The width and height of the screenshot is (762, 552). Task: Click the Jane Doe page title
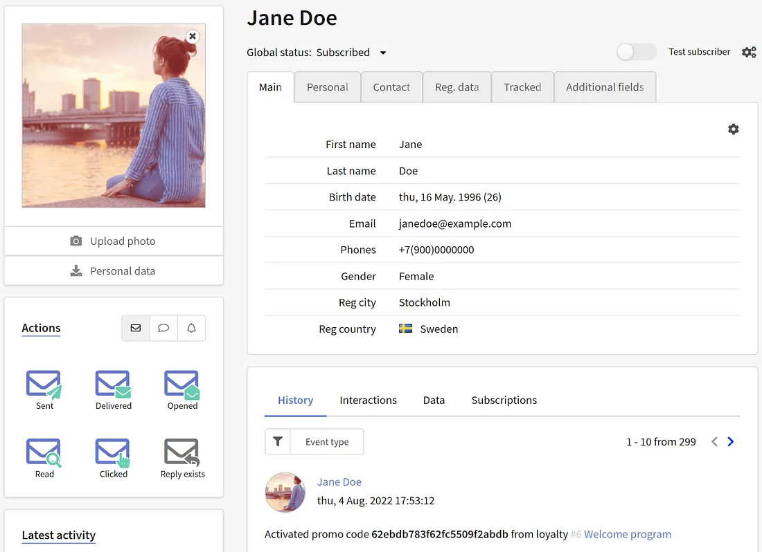[292, 18]
